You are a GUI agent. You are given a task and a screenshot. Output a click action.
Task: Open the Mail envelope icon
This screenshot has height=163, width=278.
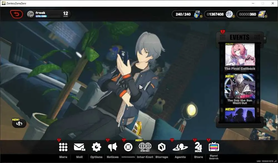coord(79,147)
